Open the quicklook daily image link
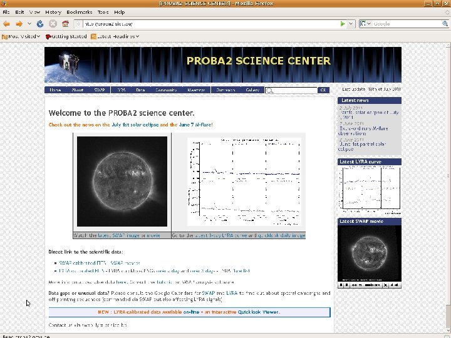 (x=281, y=235)
